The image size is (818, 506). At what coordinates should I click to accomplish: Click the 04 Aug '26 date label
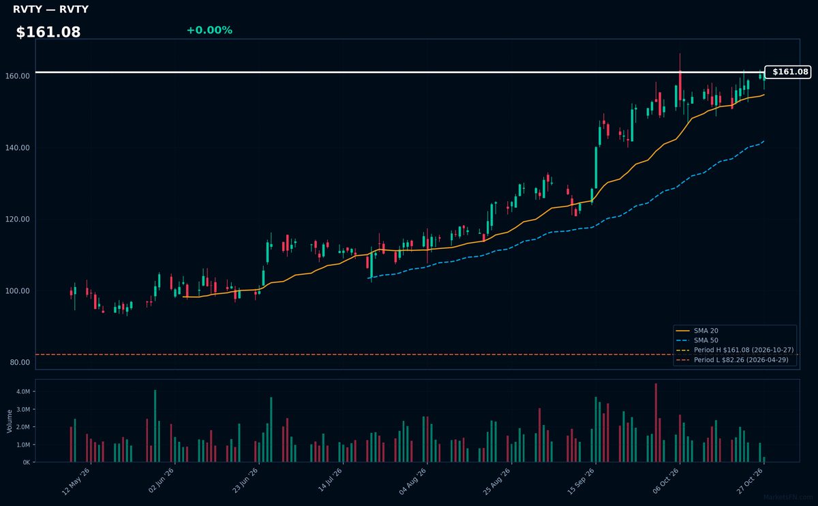click(x=412, y=481)
